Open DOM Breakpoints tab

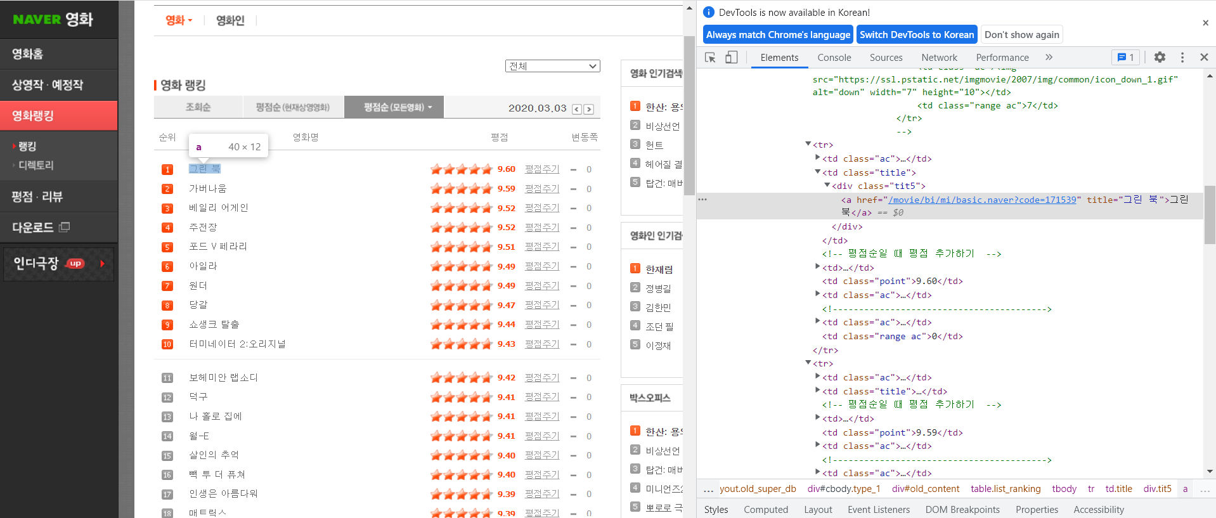click(962, 509)
